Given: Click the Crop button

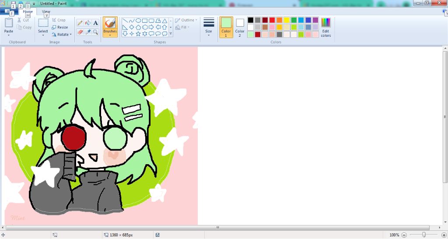Looking at the screenshot, I should [59, 20].
